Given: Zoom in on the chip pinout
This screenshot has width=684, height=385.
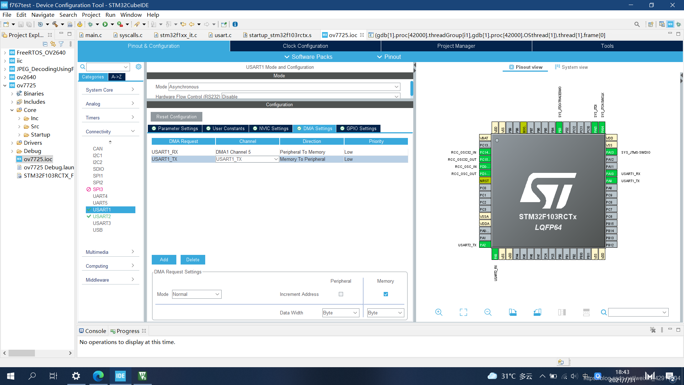Looking at the screenshot, I should tap(439, 312).
